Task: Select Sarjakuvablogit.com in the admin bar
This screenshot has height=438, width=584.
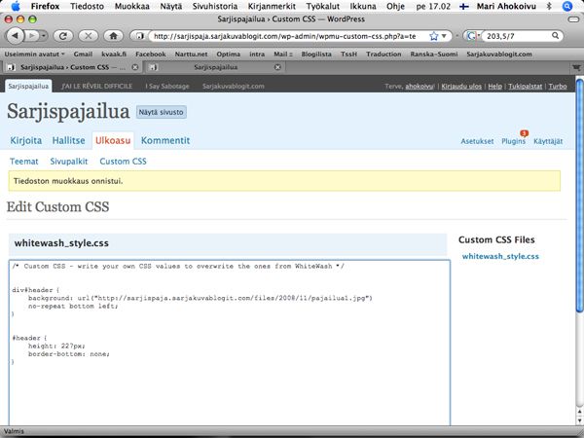Action: click(234, 86)
